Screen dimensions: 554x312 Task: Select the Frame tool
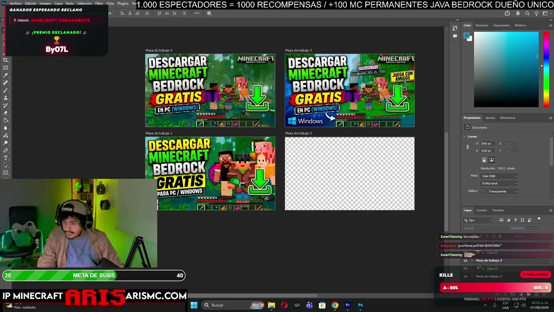(6, 68)
